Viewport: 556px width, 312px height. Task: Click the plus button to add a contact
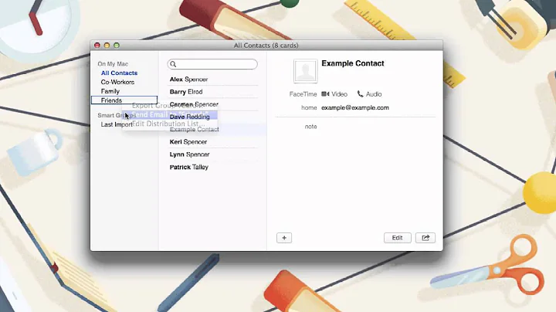[284, 238]
